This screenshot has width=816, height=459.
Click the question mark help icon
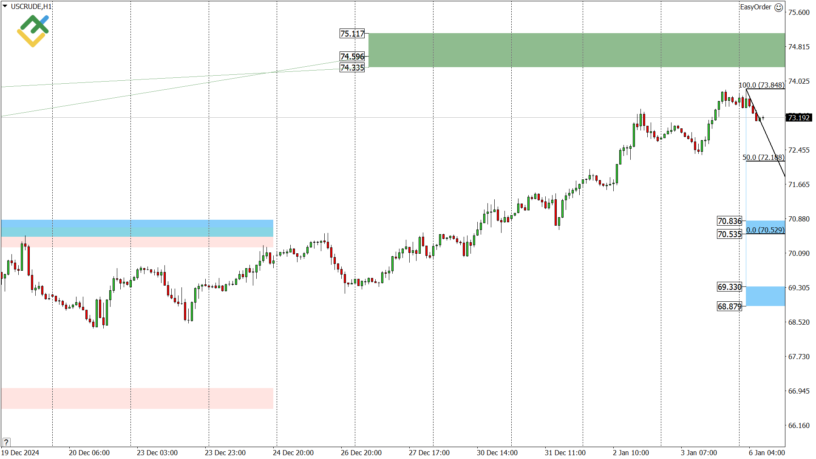point(6,442)
